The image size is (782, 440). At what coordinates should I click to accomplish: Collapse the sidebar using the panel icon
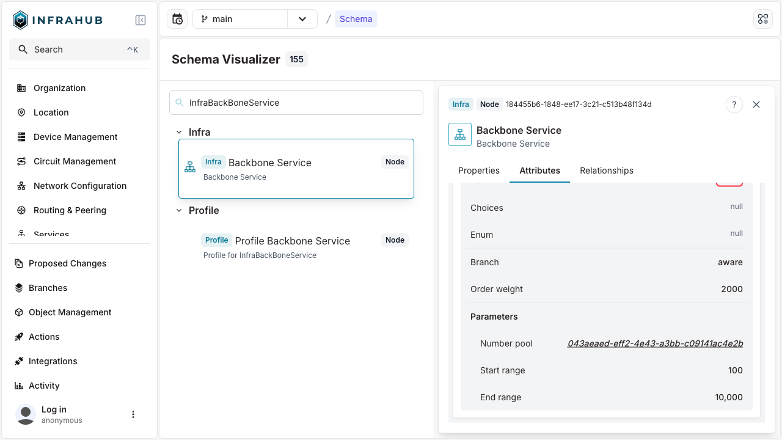click(x=141, y=20)
